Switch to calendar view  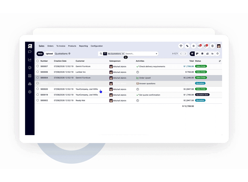pyautogui.click(x=202, y=54)
